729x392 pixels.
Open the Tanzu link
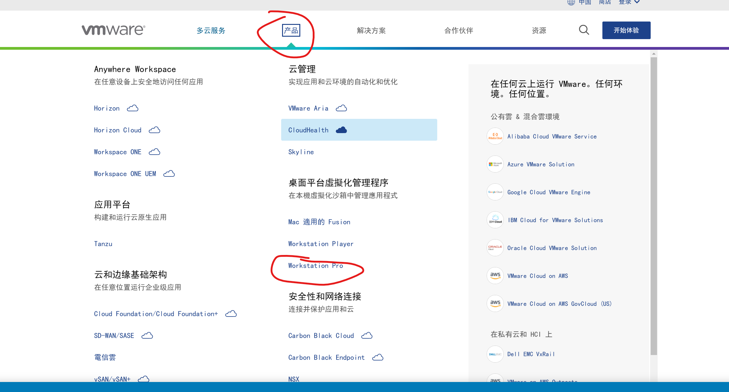103,244
